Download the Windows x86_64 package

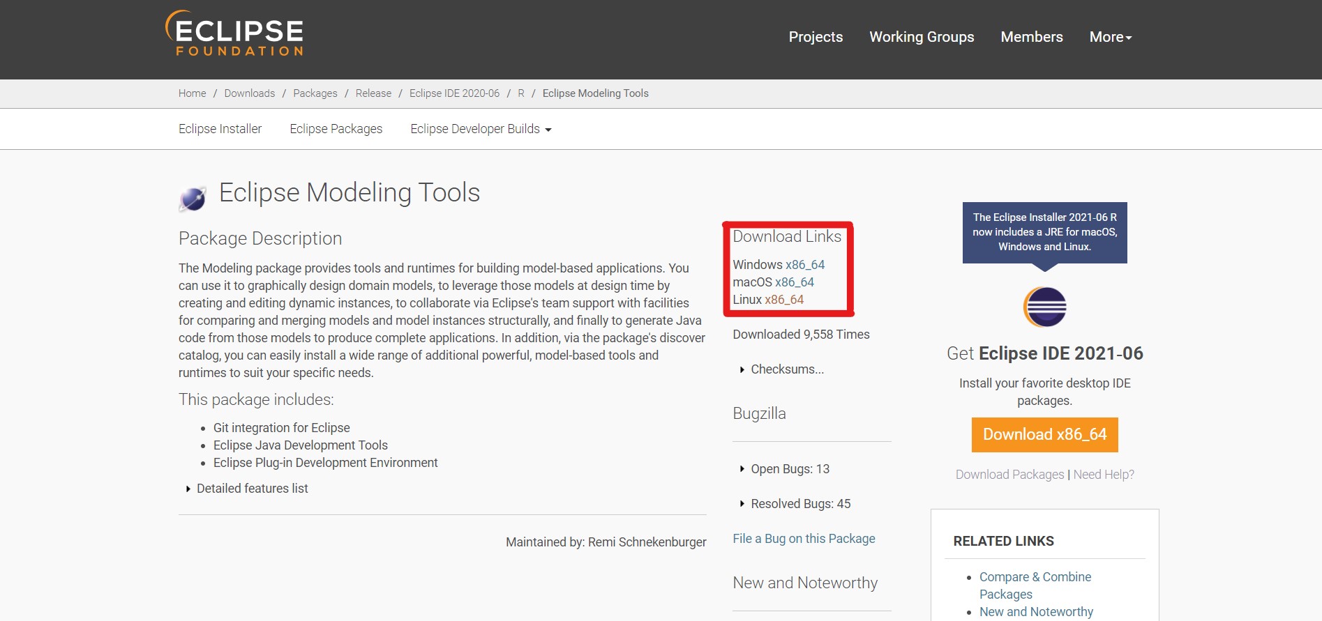point(805,265)
